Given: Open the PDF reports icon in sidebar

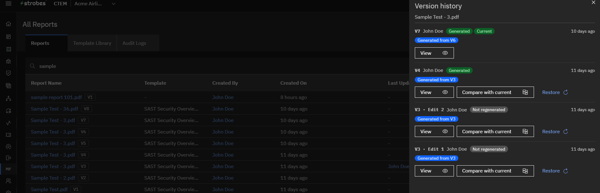Looking at the screenshot, I should [x=8, y=169].
